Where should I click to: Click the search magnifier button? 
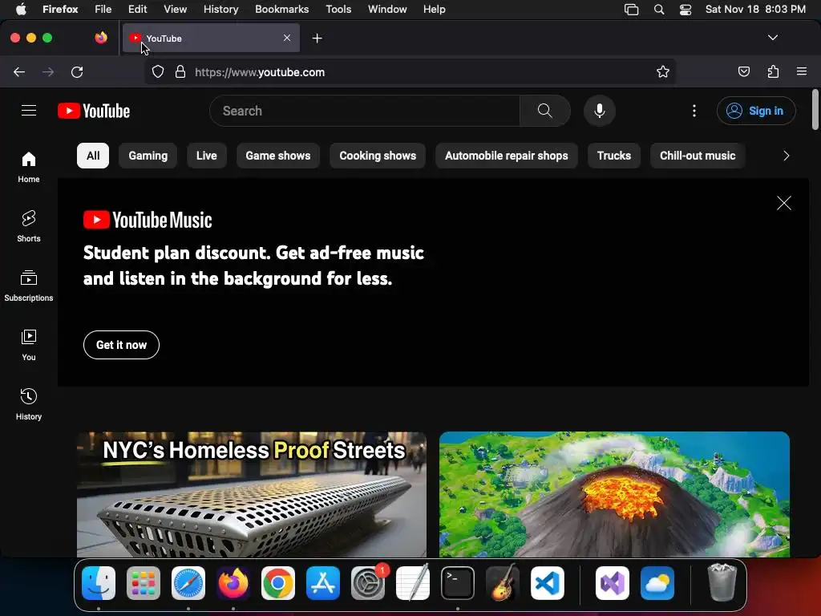[x=545, y=111]
